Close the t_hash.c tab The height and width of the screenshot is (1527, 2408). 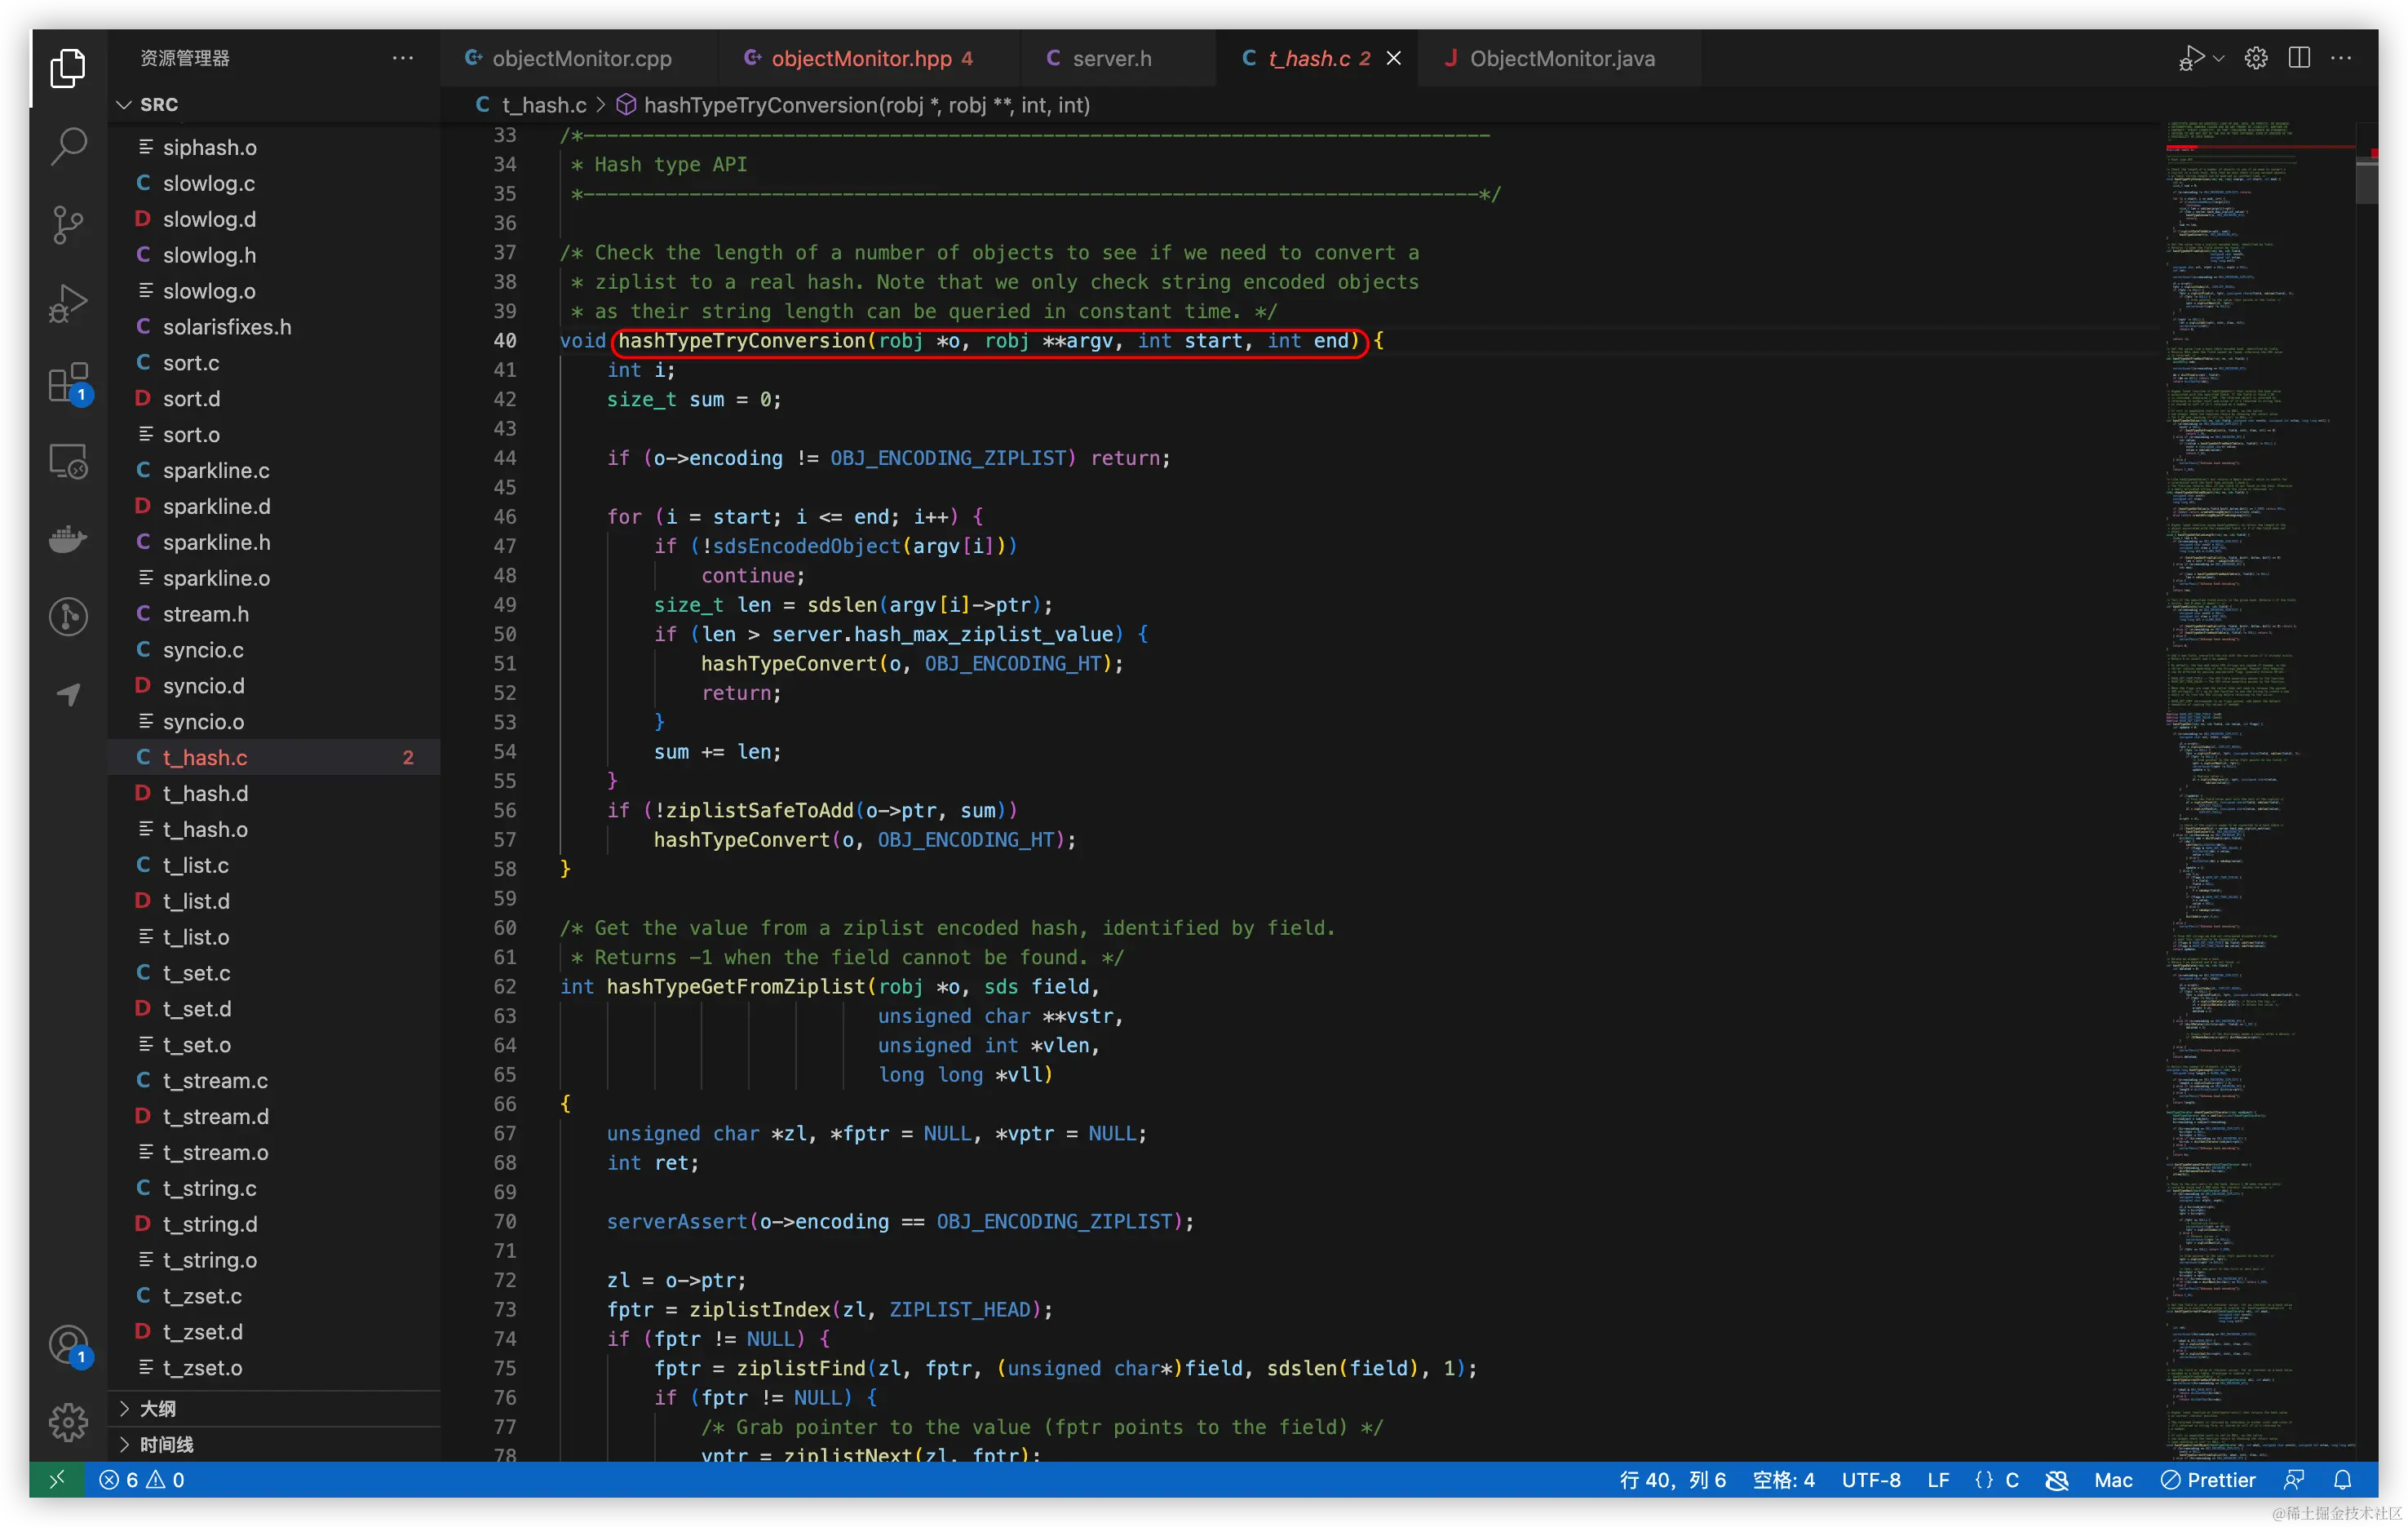click(x=1393, y=58)
